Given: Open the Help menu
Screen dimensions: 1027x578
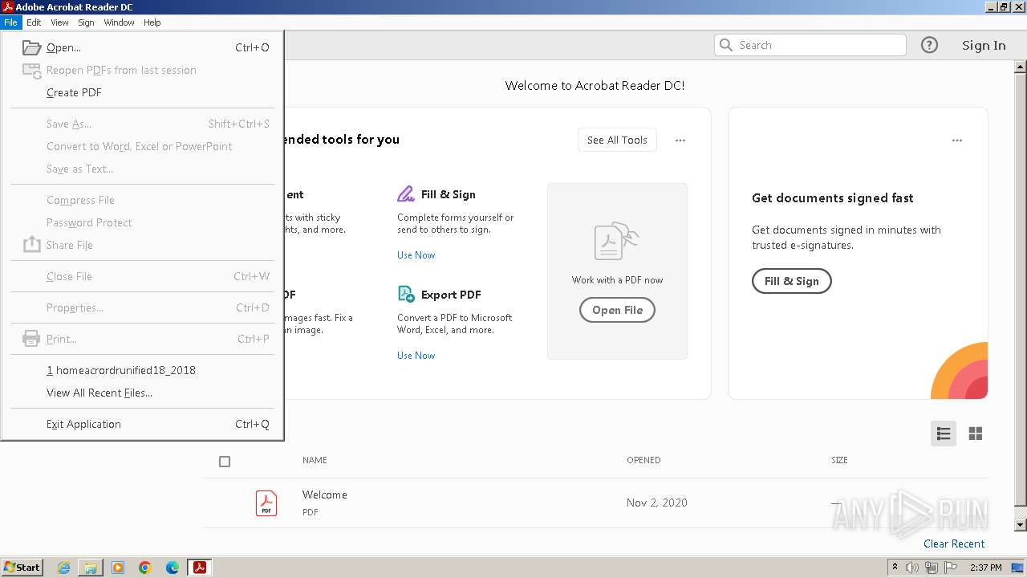Looking at the screenshot, I should coord(152,22).
